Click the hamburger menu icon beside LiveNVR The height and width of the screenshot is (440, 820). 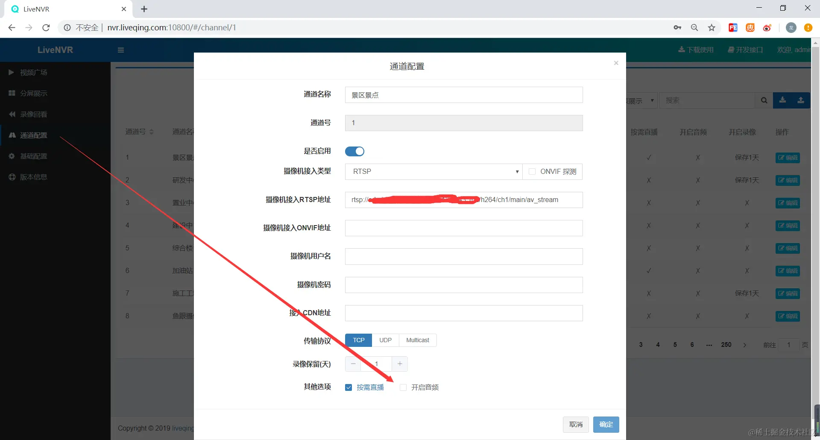[121, 50]
